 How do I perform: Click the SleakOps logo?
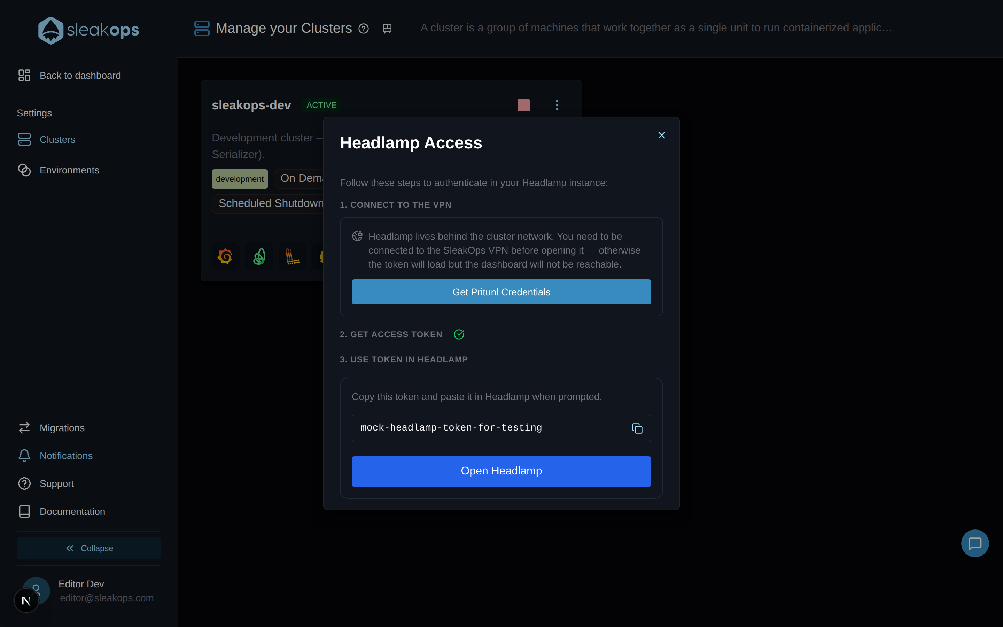[88, 30]
